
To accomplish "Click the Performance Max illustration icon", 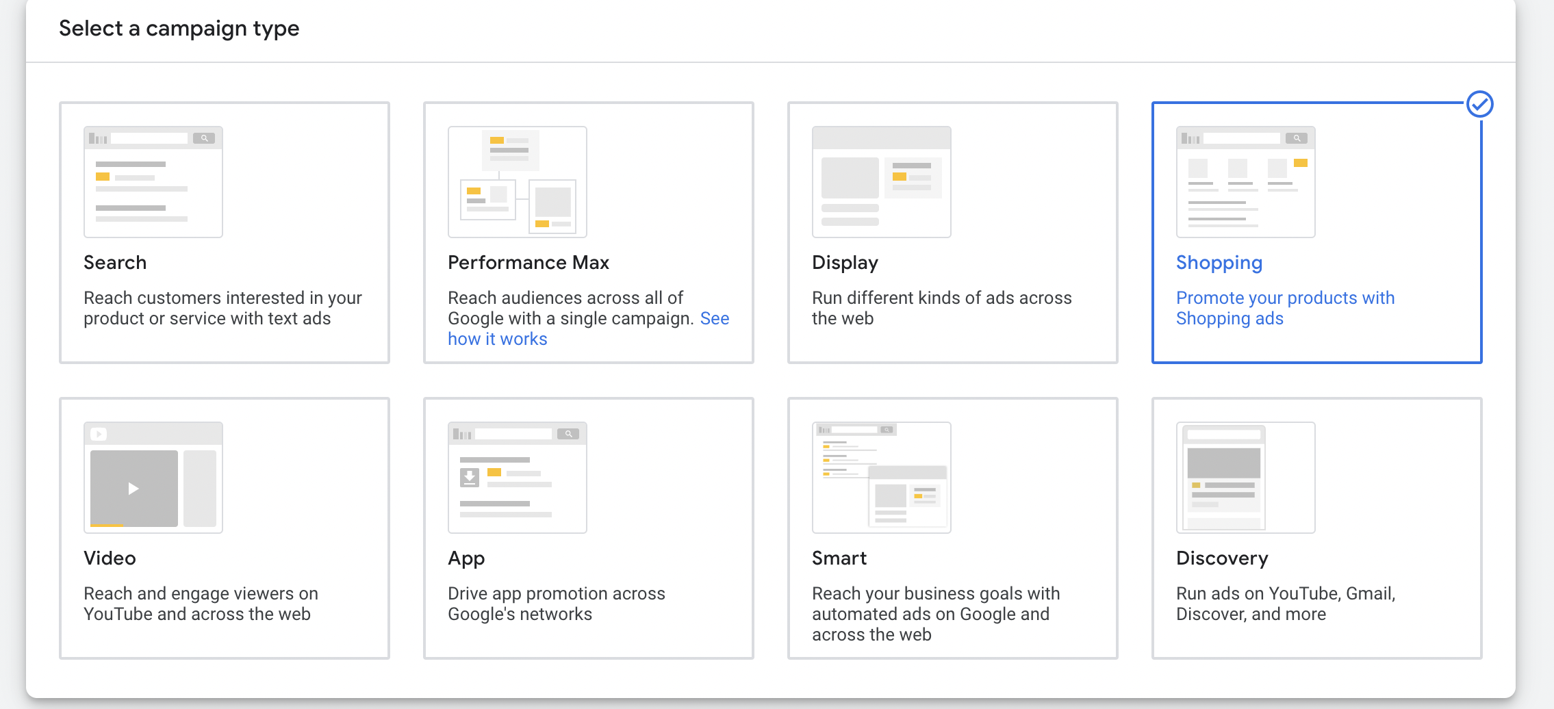I will (x=518, y=182).
